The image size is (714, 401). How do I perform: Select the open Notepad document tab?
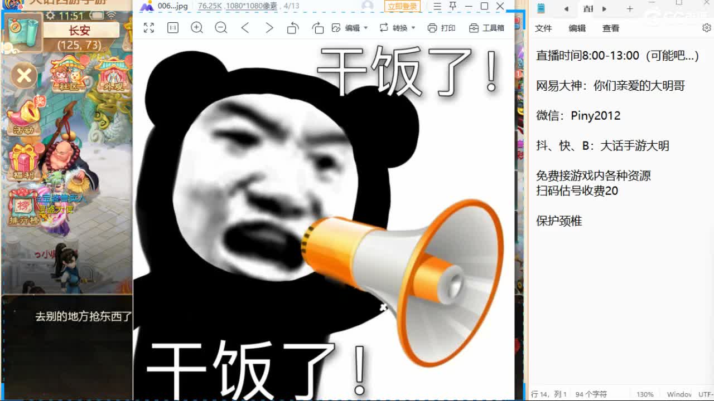pos(588,8)
